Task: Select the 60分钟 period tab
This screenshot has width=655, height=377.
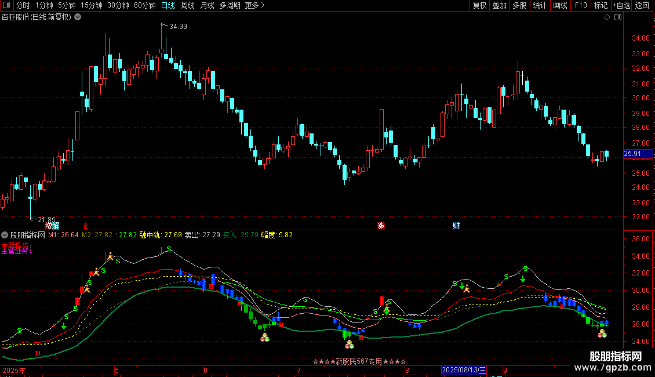Action: tap(145, 5)
